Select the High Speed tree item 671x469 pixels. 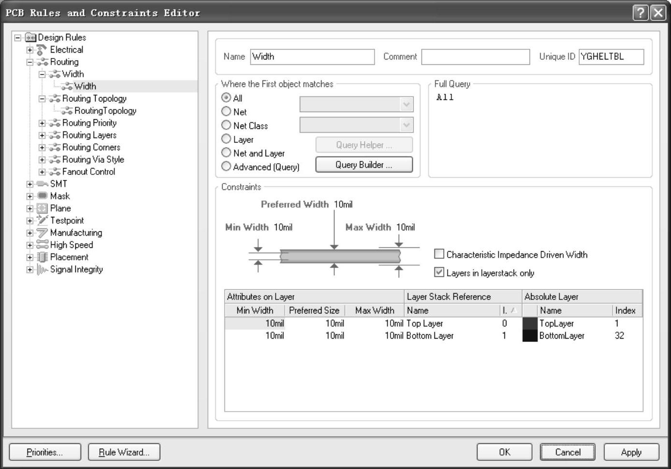71,245
